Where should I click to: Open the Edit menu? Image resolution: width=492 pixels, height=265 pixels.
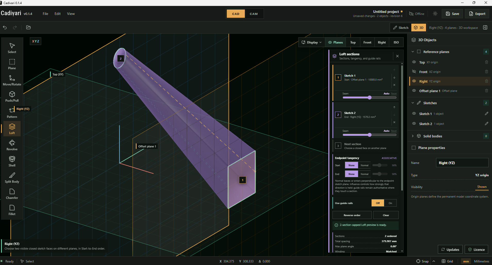click(x=57, y=14)
